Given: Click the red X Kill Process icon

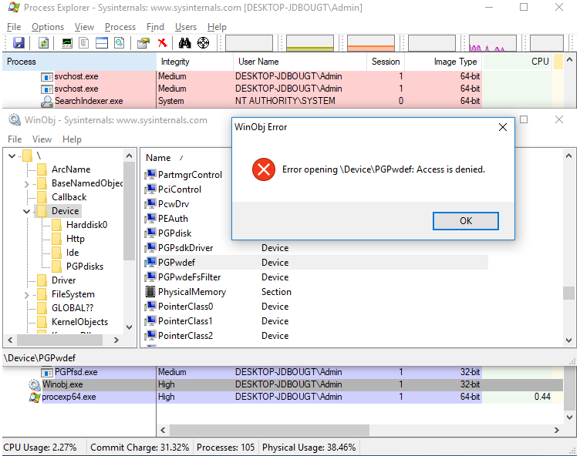Looking at the screenshot, I should click(162, 43).
